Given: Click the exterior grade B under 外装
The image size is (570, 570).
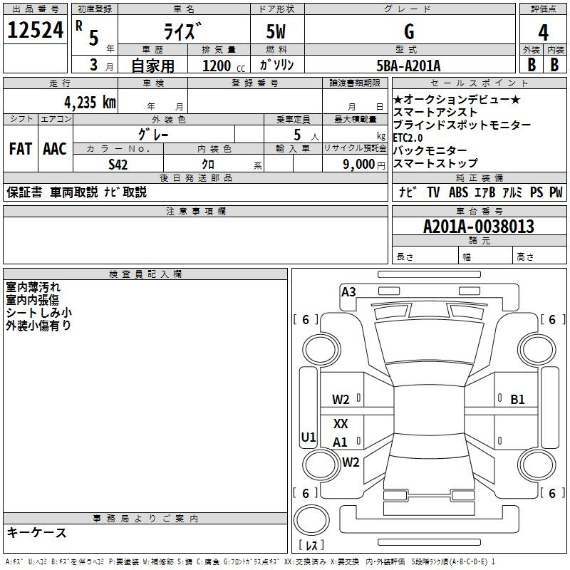Looking at the screenshot, I should point(531,64).
